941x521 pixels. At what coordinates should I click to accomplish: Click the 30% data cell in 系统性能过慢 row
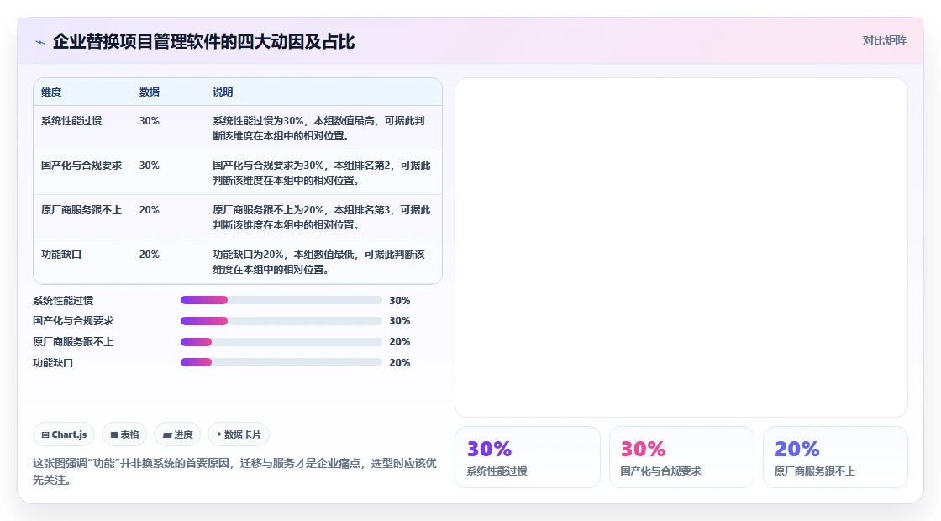(150, 121)
